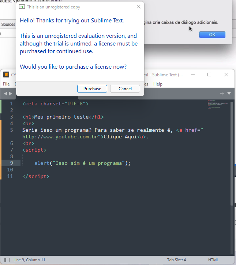236x265 pixels.
Task: Click 'Seria isso um programa?' text in editor
Action: coord(57,130)
